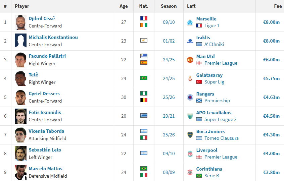Click the Galatasaray club logo

pos(190,79)
